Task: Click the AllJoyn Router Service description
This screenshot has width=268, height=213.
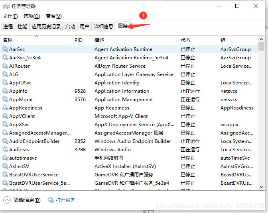Action: coord(120,66)
